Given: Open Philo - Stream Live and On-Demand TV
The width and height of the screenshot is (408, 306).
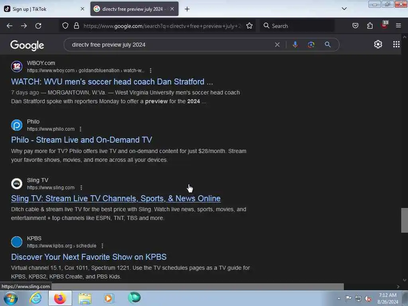Looking at the screenshot, I should [81, 140].
